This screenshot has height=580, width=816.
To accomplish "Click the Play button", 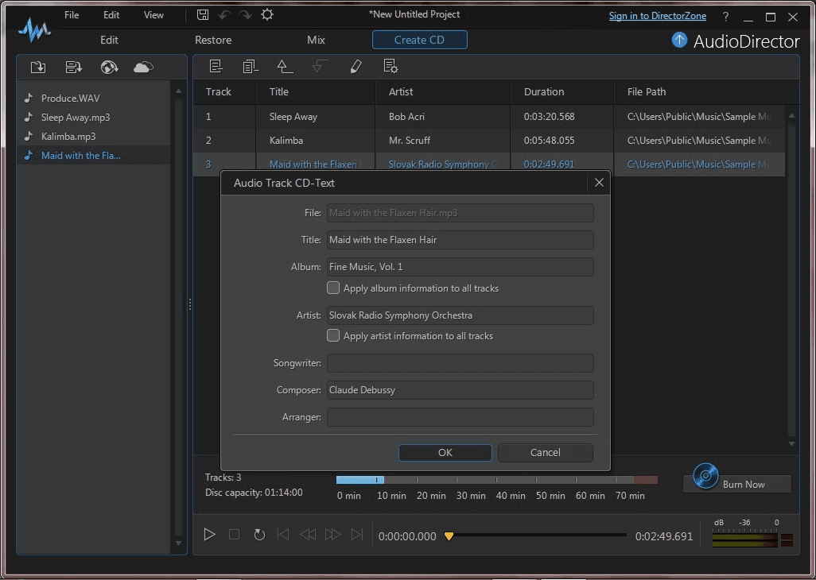I will [x=209, y=534].
